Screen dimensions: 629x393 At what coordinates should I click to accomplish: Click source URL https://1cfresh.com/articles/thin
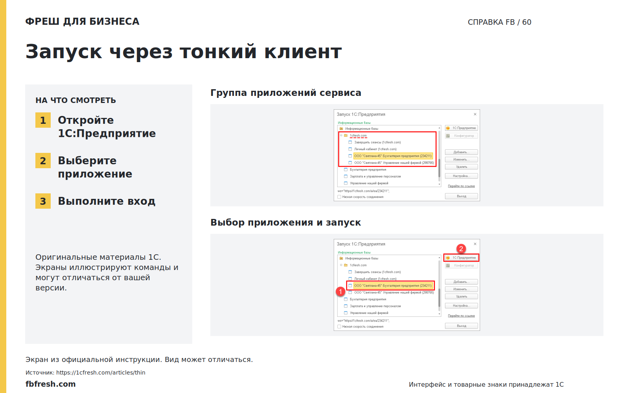coord(101,373)
